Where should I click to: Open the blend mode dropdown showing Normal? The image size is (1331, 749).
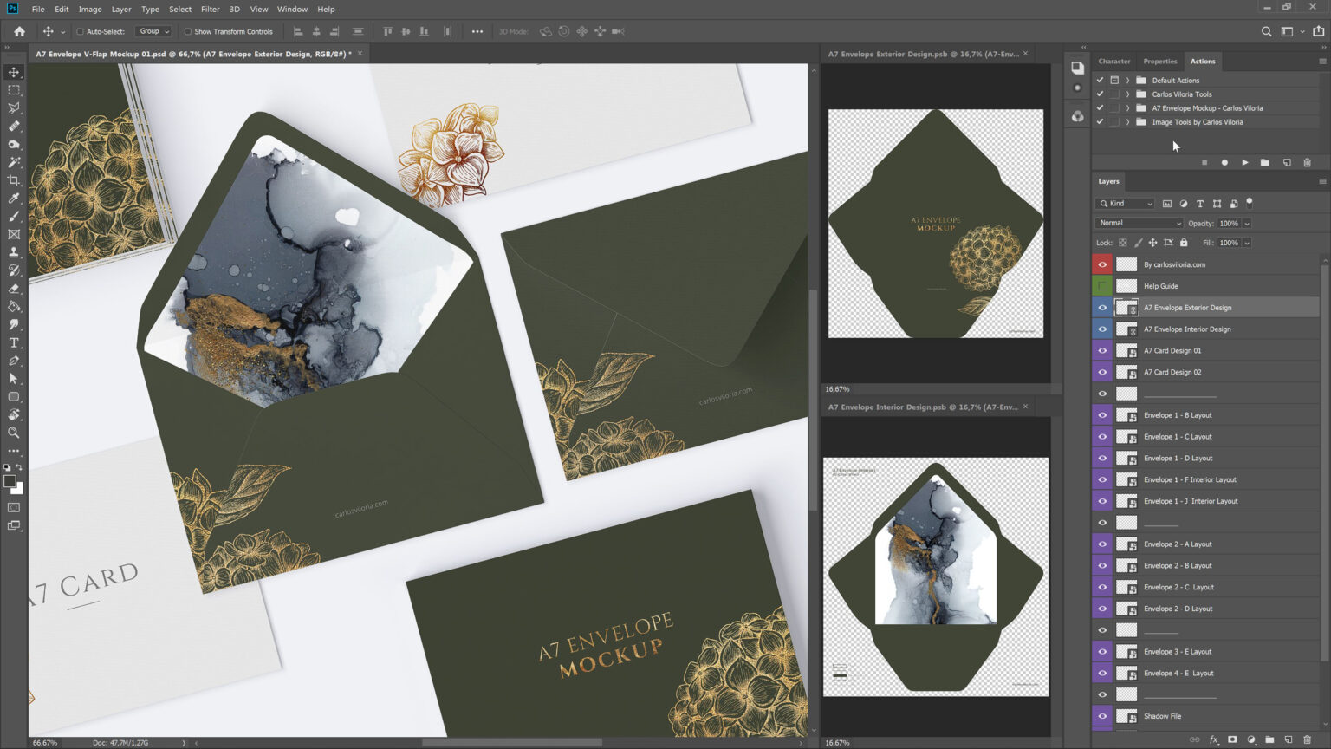coord(1138,223)
